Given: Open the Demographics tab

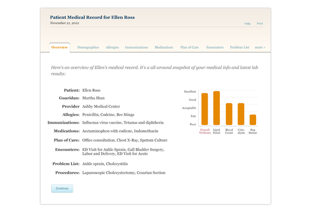Looking at the screenshot, I should [88, 47].
